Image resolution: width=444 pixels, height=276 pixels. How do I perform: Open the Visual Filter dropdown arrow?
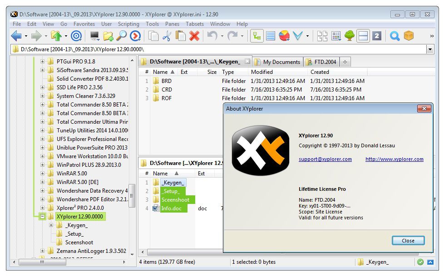pyautogui.click(x=307, y=36)
